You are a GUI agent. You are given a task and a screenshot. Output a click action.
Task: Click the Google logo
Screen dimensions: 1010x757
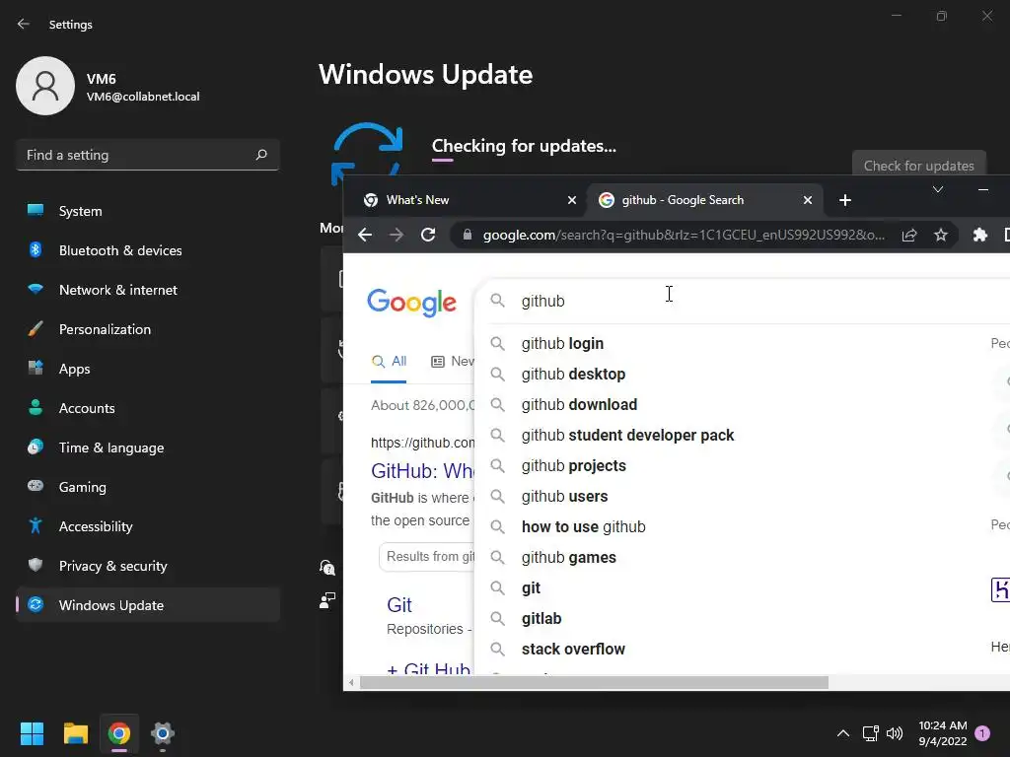(411, 303)
